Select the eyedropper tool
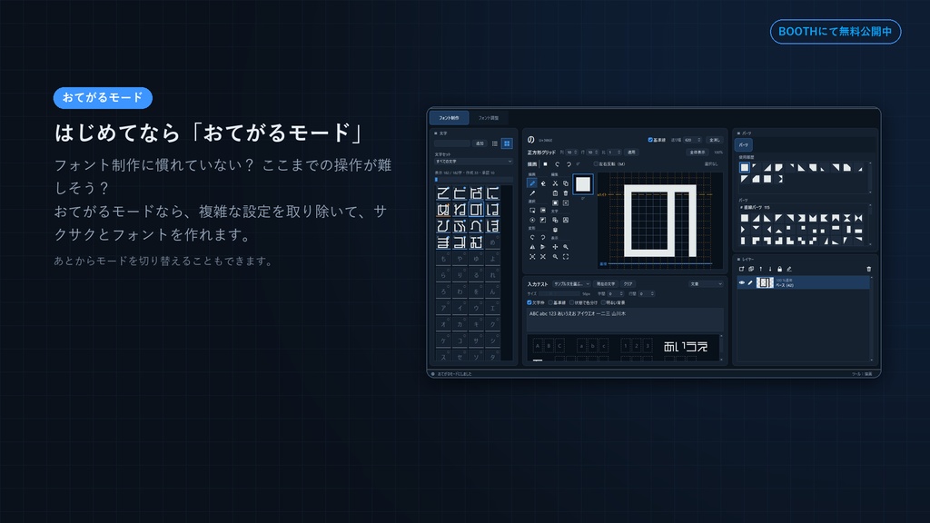Viewport: 930px width, 523px height. click(532, 193)
